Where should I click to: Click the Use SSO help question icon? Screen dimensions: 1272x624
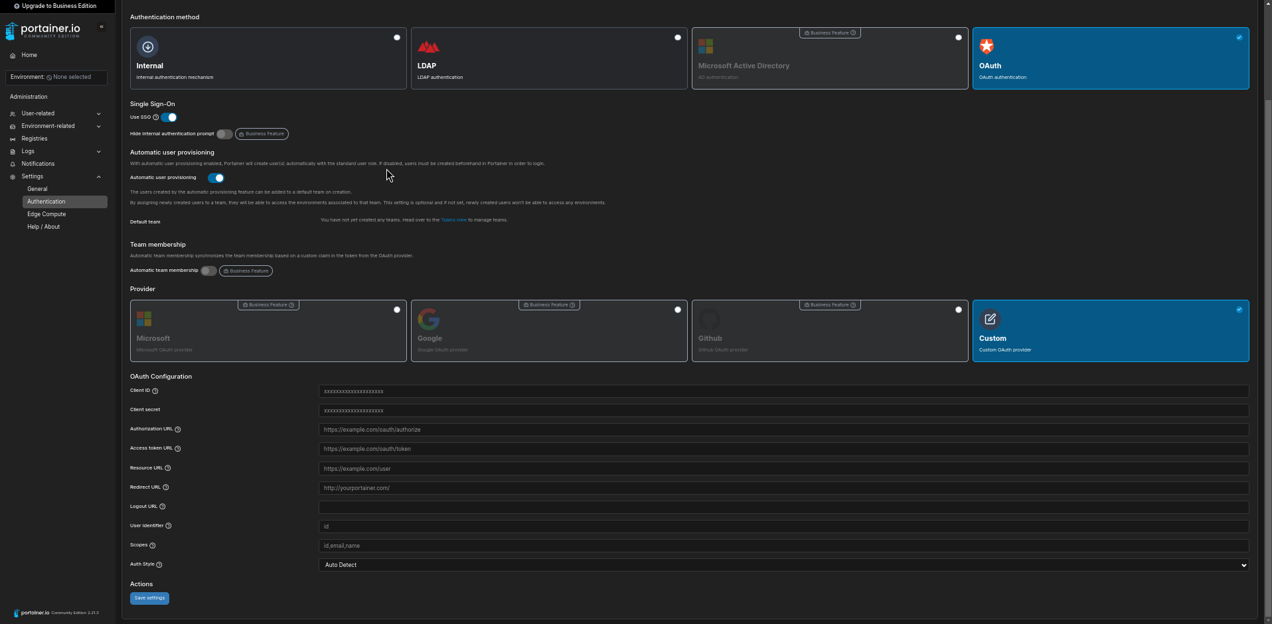[156, 117]
